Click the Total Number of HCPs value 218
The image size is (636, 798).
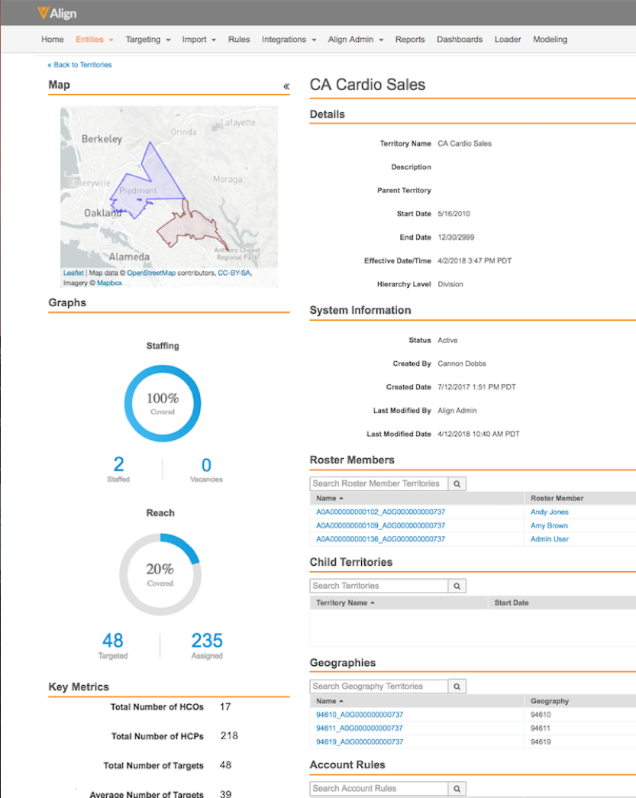click(229, 736)
